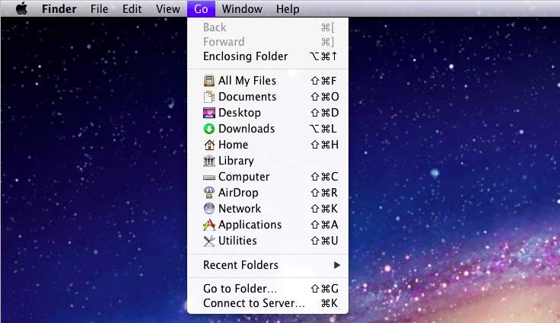
Task: Click the dimmed Forward menu item
Action: pyautogui.click(x=268, y=41)
